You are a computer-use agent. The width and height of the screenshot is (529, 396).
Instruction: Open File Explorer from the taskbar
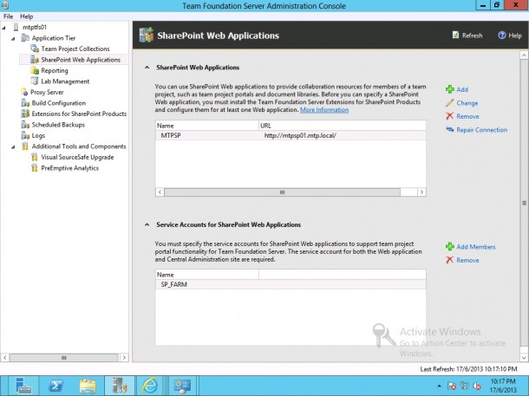pos(88,386)
